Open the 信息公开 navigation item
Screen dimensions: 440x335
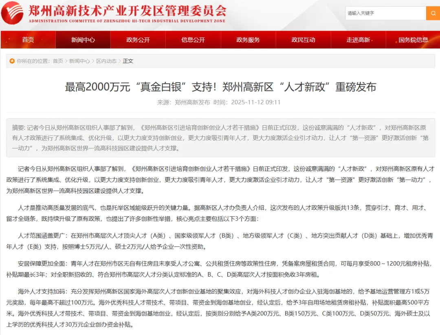point(193,40)
